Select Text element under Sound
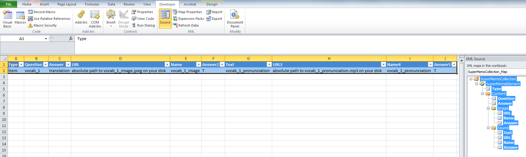The height and width of the screenshot is (157, 526). (508, 133)
